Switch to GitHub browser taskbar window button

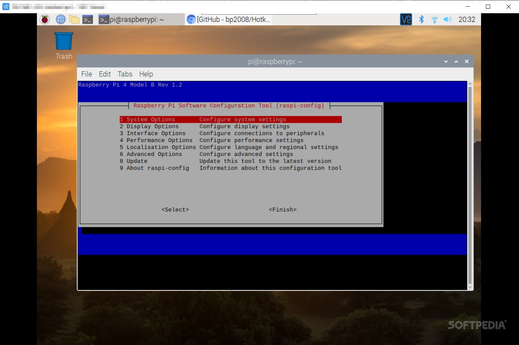(x=229, y=19)
